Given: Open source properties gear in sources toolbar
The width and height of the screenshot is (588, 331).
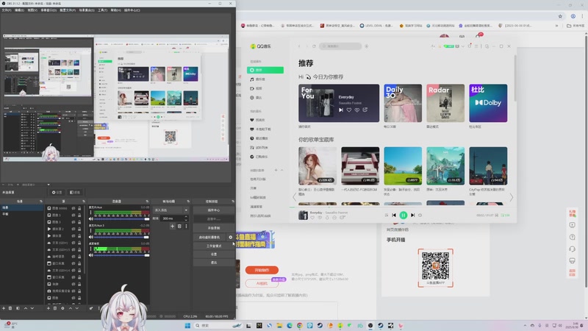Looking at the screenshot, I should pos(62,308).
